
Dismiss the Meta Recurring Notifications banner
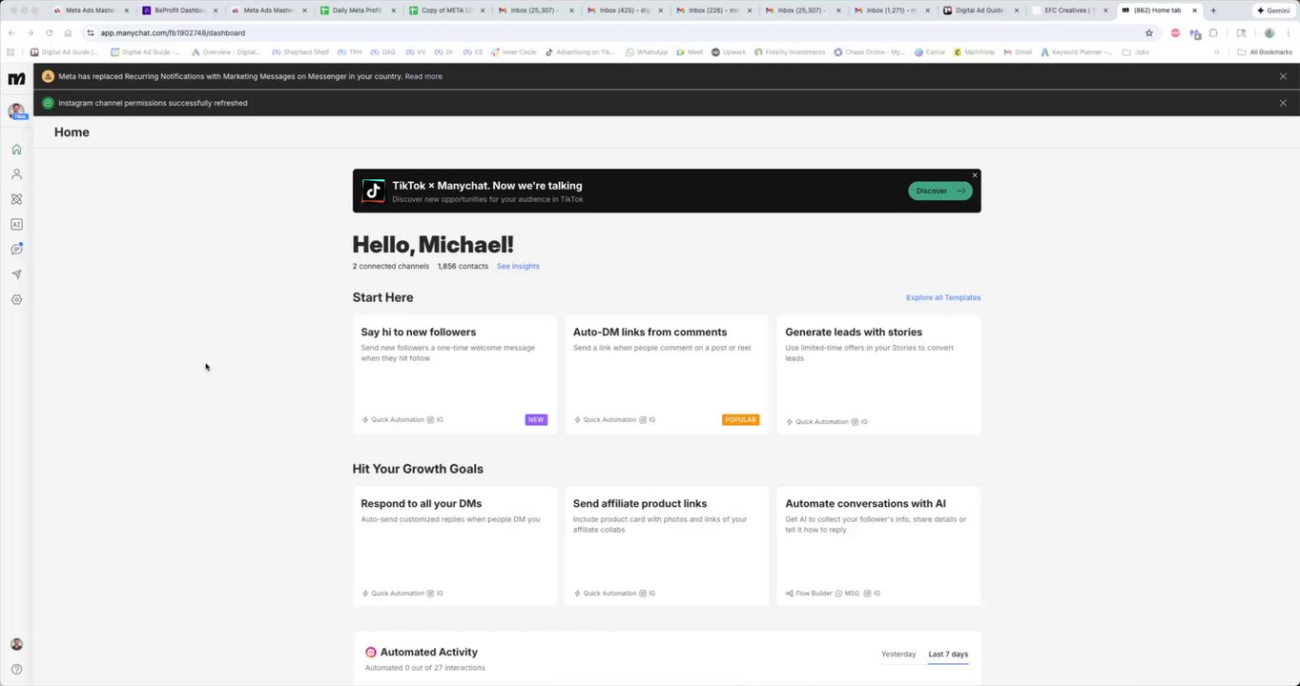pos(1283,76)
